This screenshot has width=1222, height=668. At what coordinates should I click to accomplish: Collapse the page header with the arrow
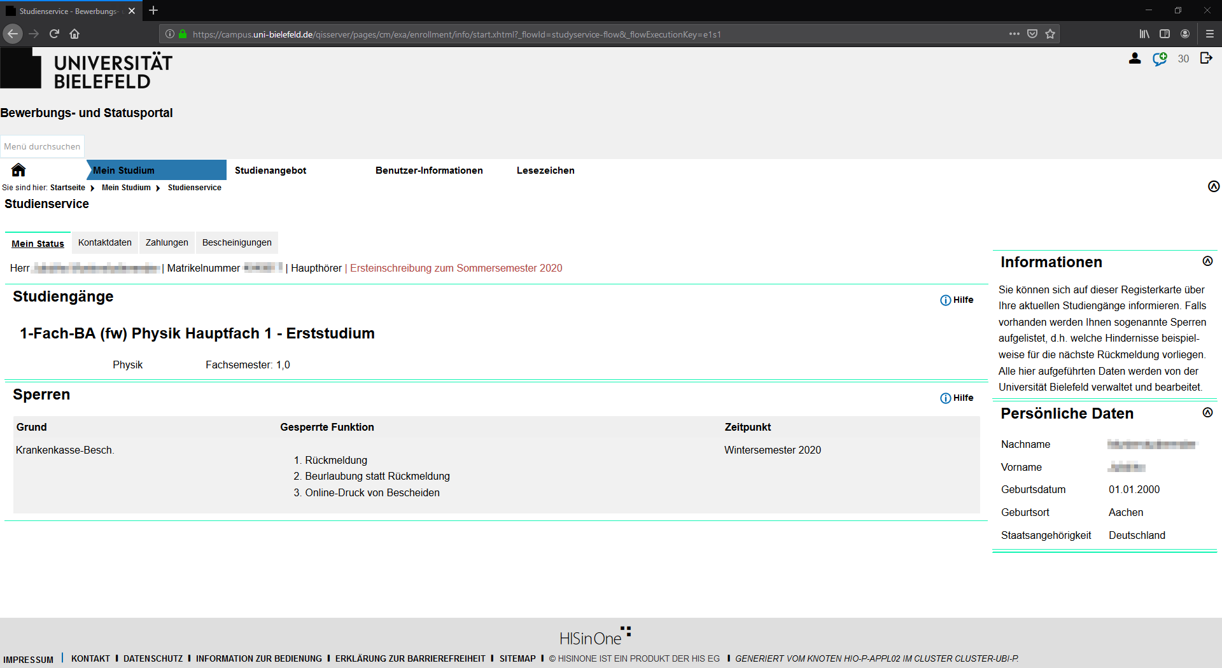(x=1214, y=186)
